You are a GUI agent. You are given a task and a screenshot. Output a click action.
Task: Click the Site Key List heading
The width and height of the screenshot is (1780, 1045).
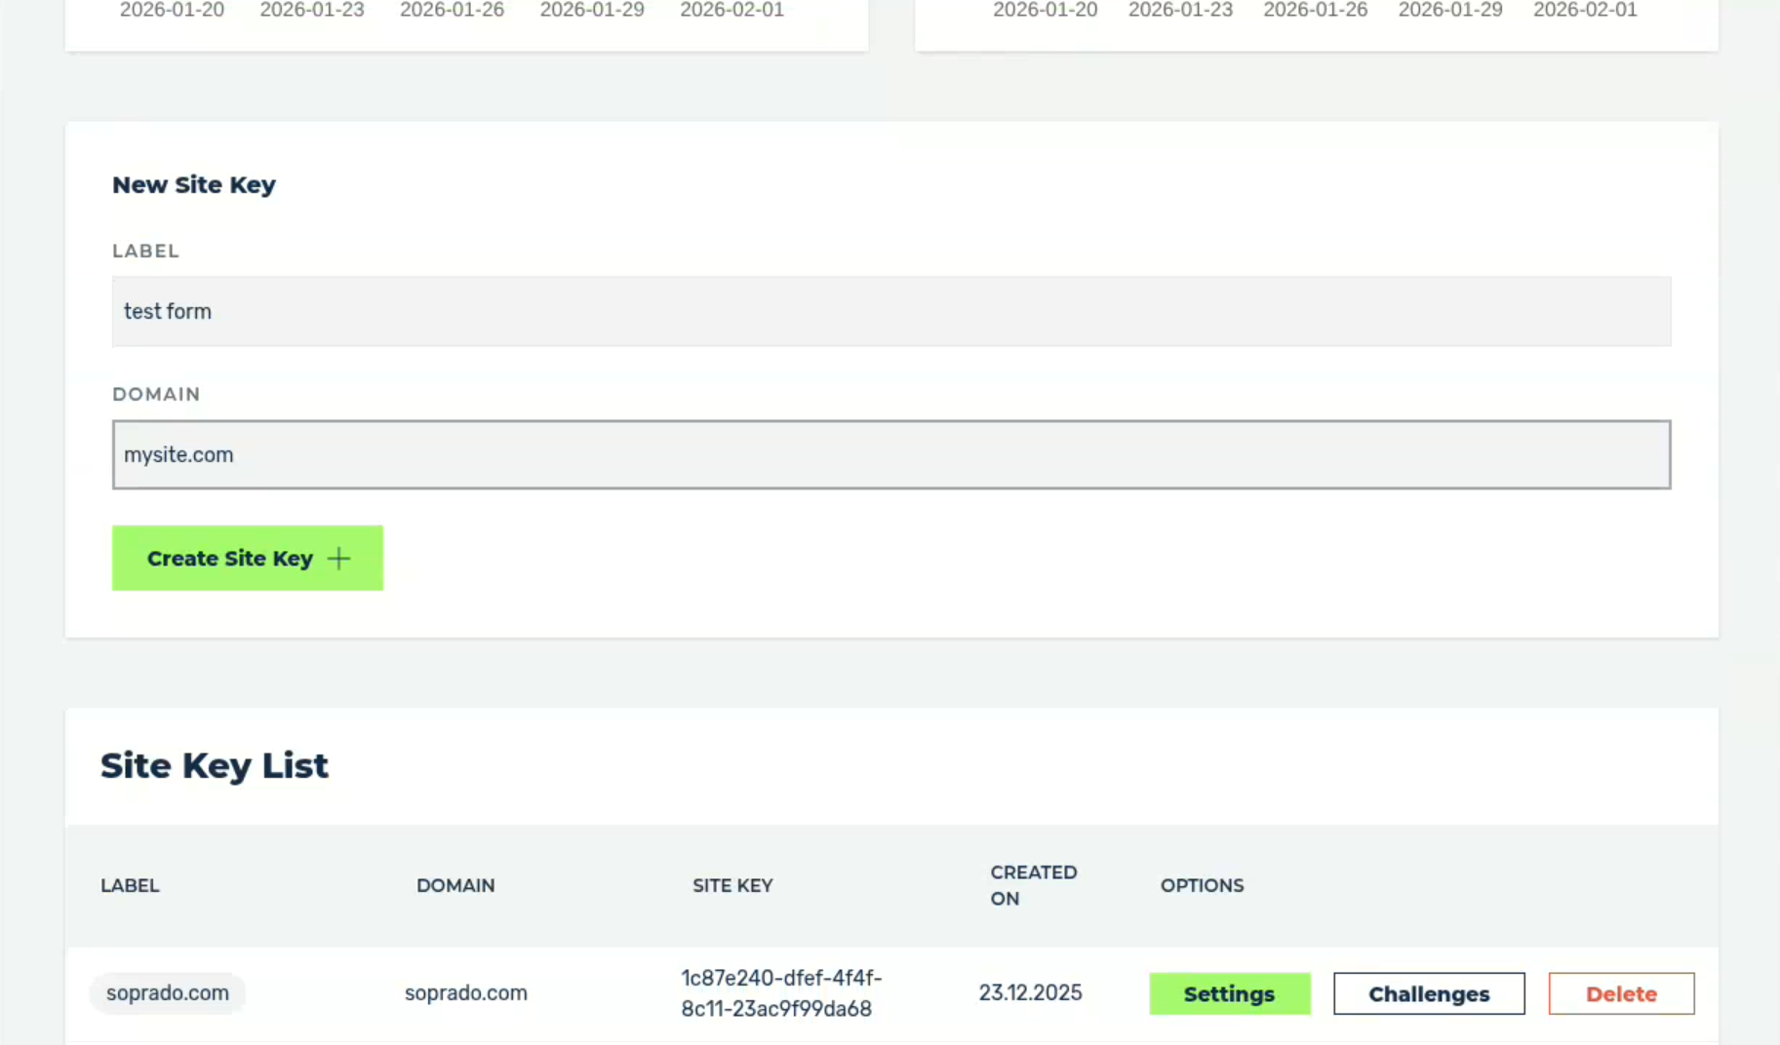point(214,766)
